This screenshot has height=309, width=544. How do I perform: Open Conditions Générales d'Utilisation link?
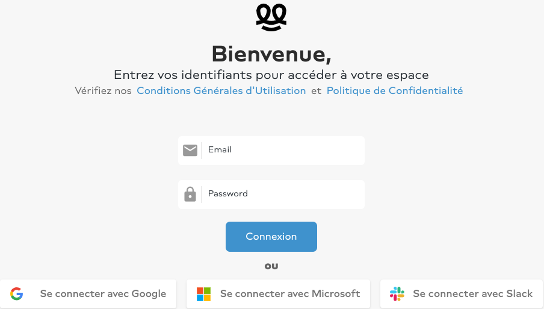click(x=221, y=90)
